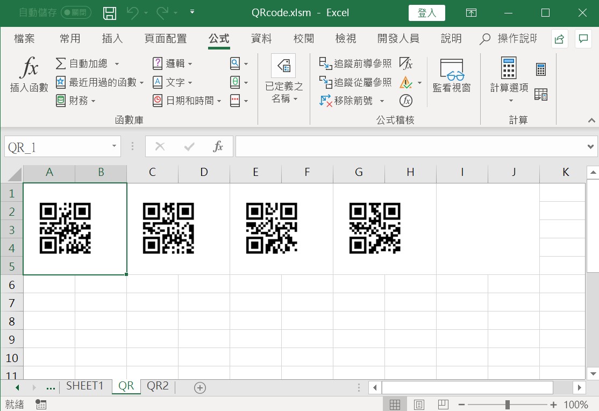The height and width of the screenshot is (411, 599).
Task: Click the Save icon in title bar
Action: pos(110,13)
